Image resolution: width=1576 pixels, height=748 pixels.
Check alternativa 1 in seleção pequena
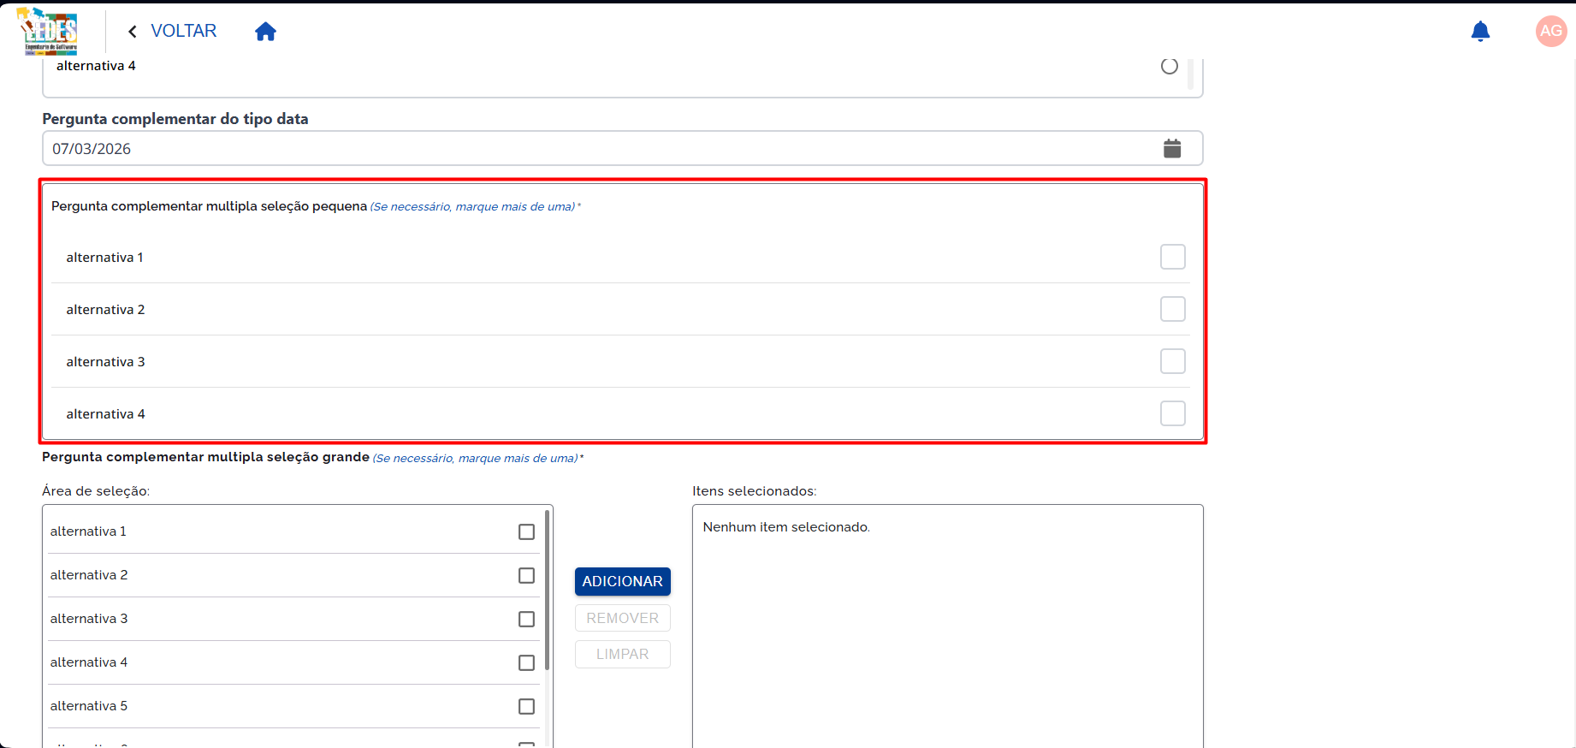1173,257
